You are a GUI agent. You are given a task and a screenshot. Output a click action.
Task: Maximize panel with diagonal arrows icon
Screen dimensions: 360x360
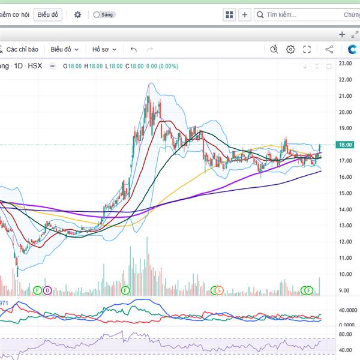(x=355, y=34)
